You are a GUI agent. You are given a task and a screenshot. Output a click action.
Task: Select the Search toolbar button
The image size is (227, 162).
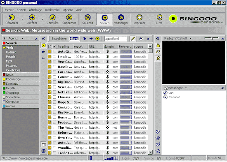pos(105,19)
